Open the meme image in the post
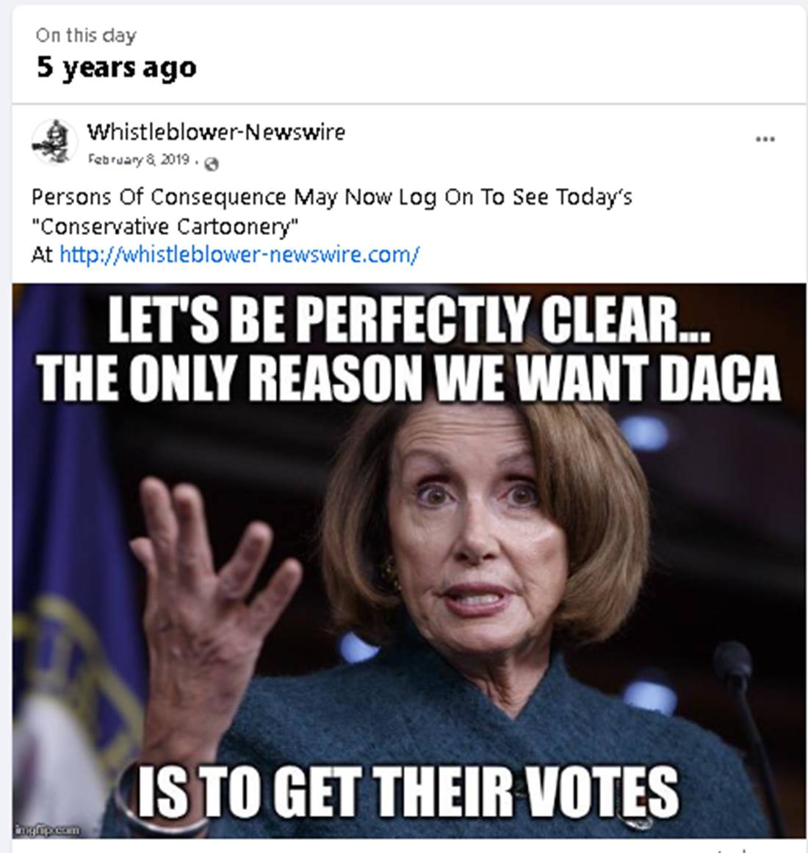Image resolution: width=808 pixels, height=853 pixels. (x=409, y=560)
